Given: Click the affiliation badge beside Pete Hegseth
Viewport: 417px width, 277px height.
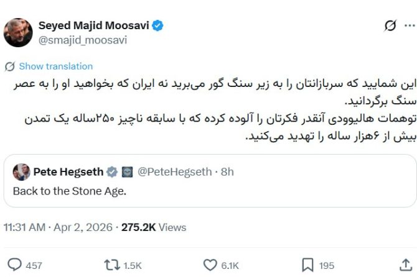Looking at the screenshot, I should tap(127, 172).
